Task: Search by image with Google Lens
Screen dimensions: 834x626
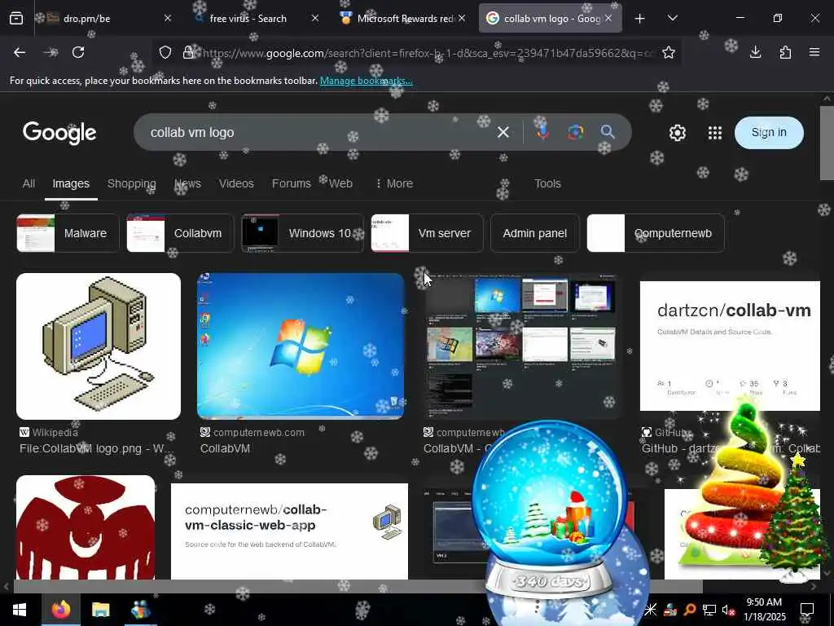Action: 575,132
